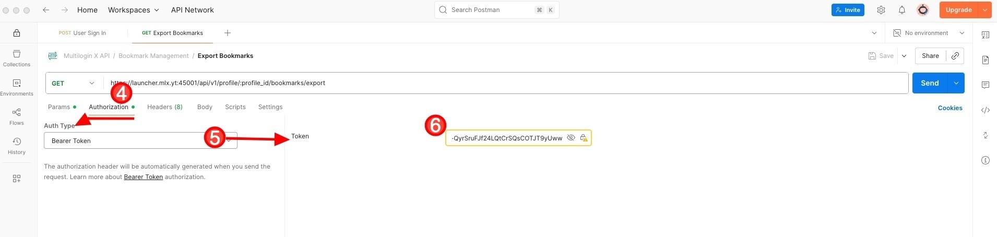Open the comments icon in right sidebar

pyautogui.click(x=986, y=85)
